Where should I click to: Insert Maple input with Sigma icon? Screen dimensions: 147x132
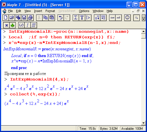(76, 18)
